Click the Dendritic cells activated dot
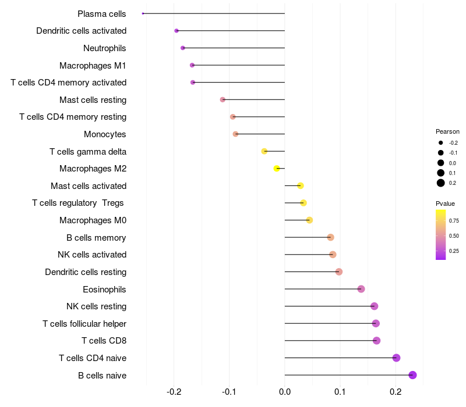The width and height of the screenshot is (466, 407). [176, 31]
